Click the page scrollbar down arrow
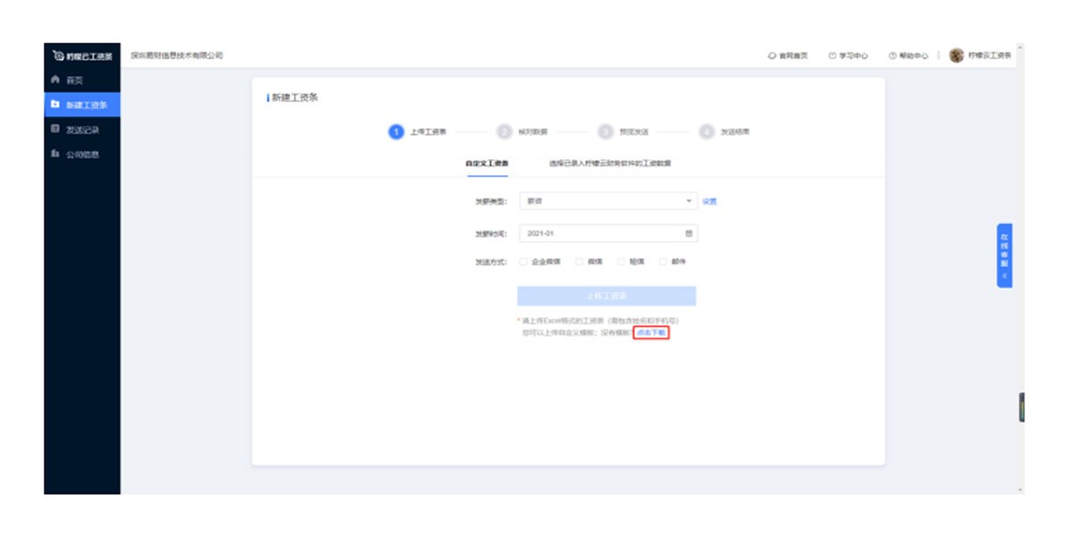 click(x=1020, y=490)
